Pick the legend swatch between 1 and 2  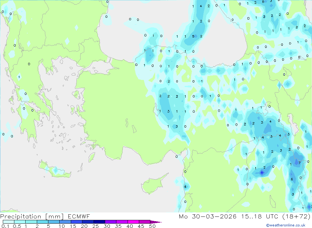pyautogui.click(x=31, y=222)
